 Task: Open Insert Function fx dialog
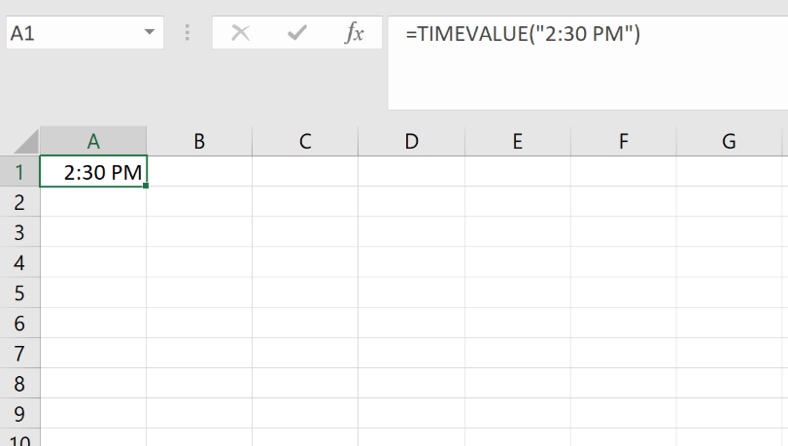tap(354, 33)
